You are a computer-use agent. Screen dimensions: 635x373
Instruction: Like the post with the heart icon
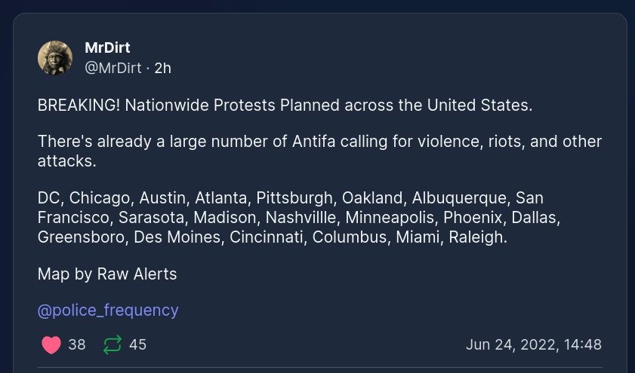51,345
